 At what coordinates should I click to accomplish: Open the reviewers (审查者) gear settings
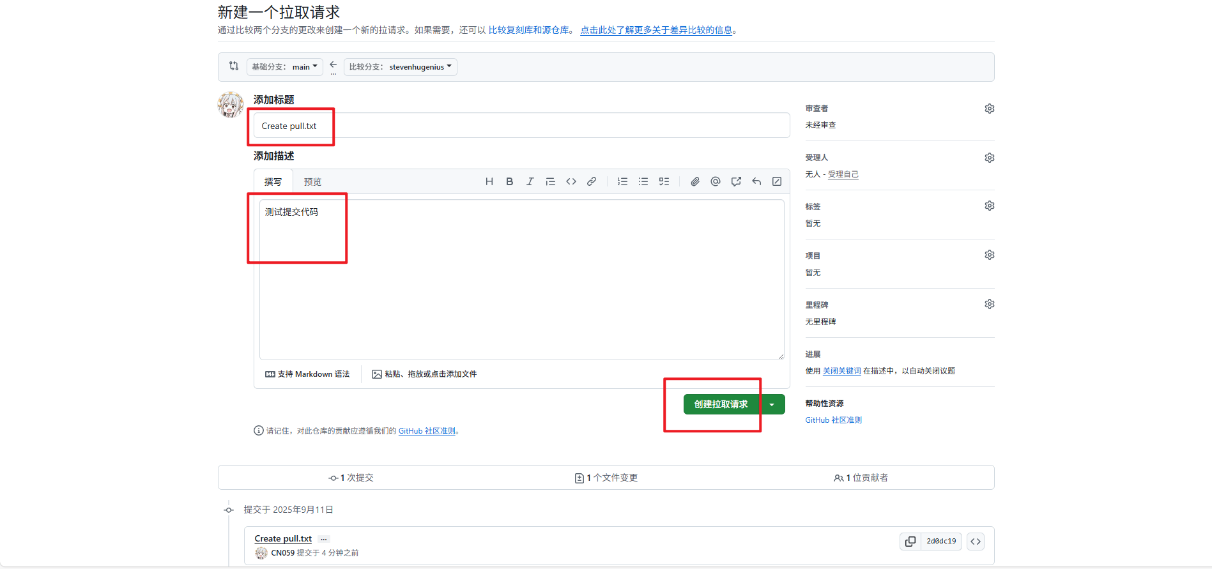989,109
